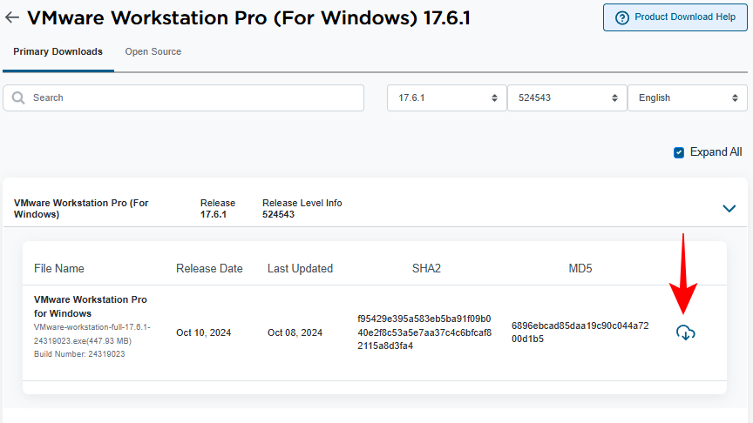Click the SHA2 column header
This screenshot has height=423, width=753.
coord(426,268)
